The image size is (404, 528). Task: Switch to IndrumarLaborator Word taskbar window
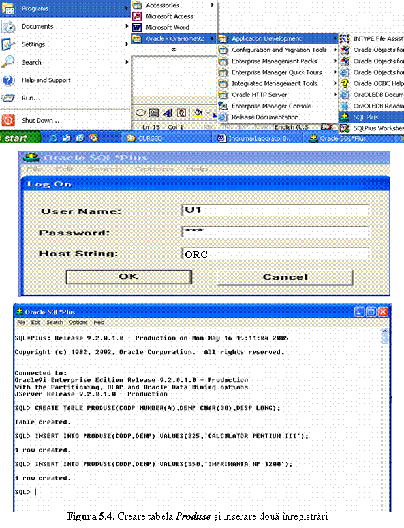[x=256, y=138]
